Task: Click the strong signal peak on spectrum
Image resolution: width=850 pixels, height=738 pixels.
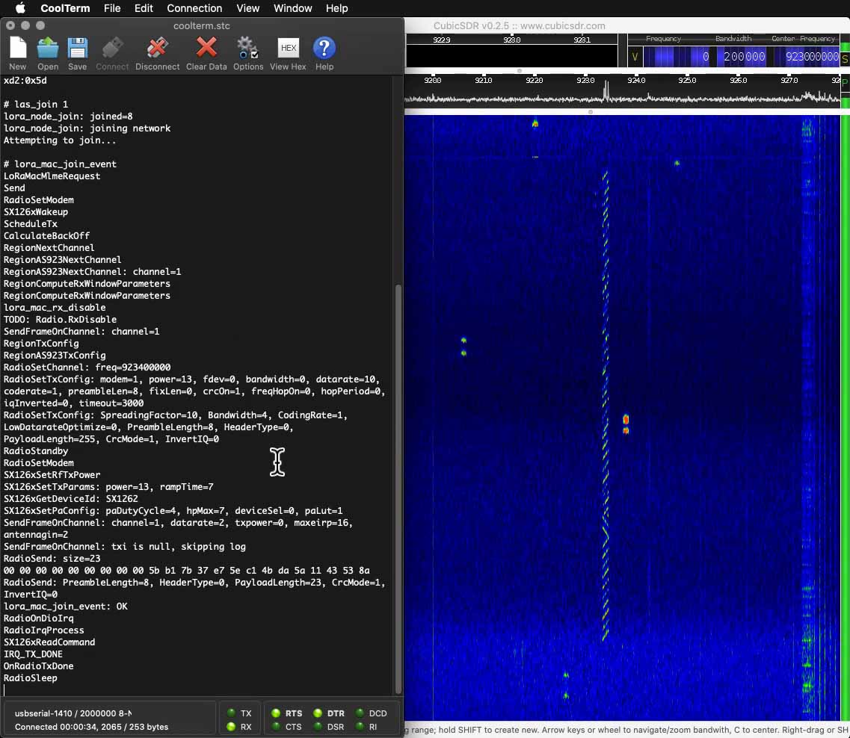Action: coord(606,89)
